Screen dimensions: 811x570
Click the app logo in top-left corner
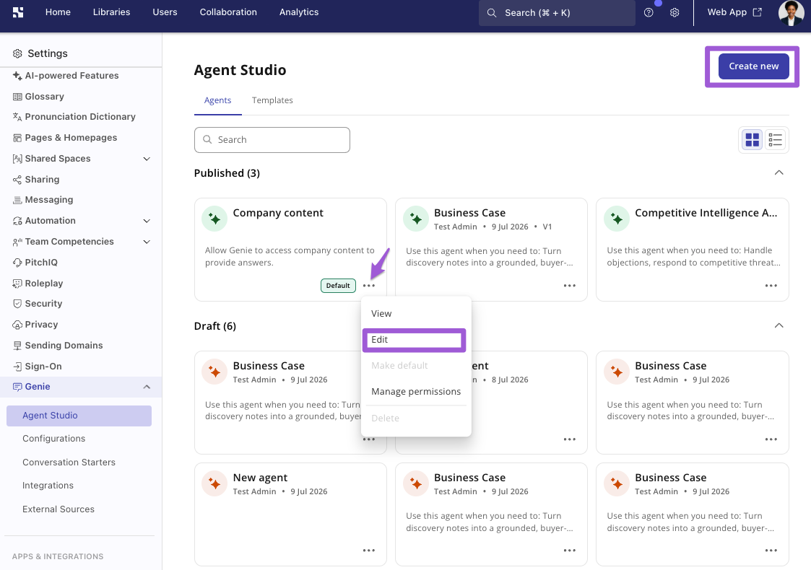click(18, 12)
